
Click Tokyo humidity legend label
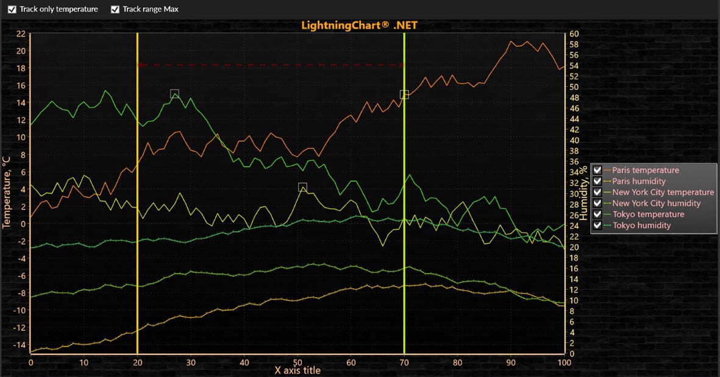coord(641,225)
